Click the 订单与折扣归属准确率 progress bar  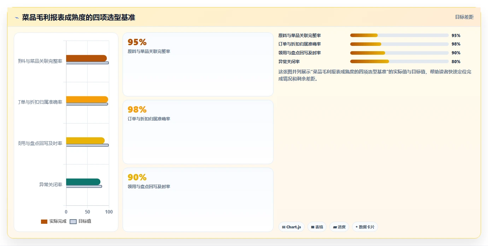pos(399,44)
